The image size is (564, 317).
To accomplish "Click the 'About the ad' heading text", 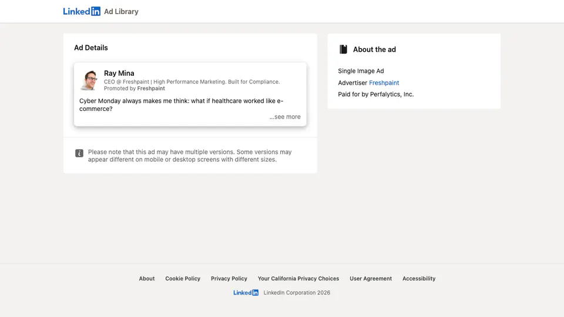I will click(374, 49).
